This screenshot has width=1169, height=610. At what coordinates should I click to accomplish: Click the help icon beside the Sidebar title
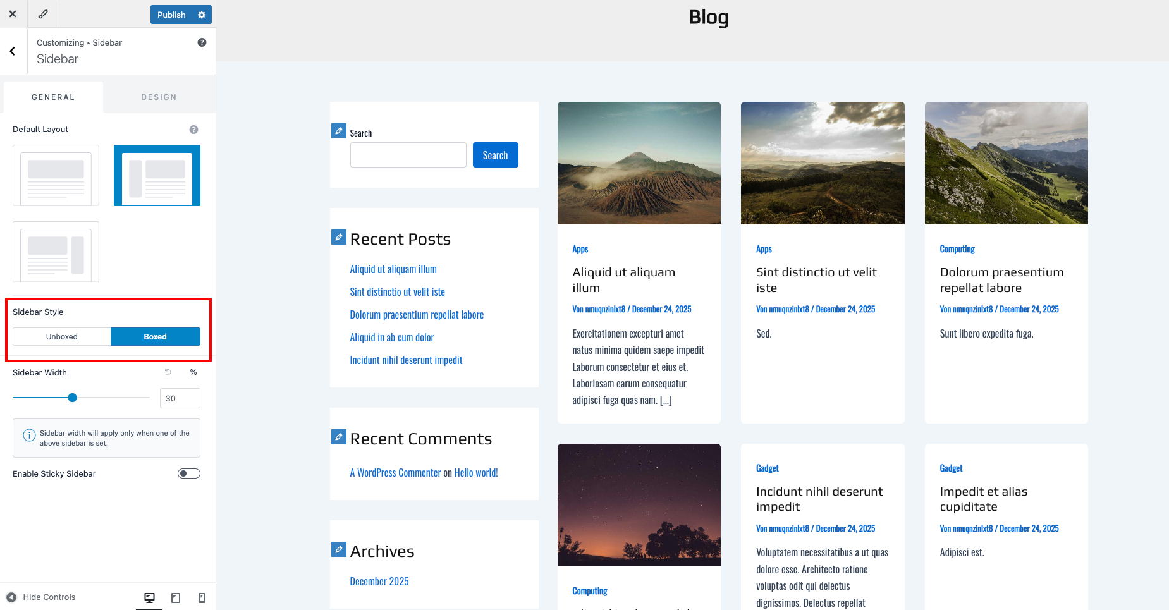pos(202,42)
